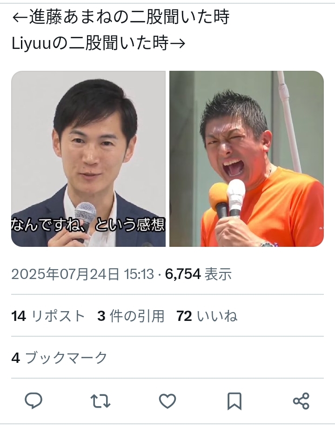Select the second line mentioning Liyuu
Viewport: 335px width, 435px height.
pyautogui.click(x=98, y=44)
